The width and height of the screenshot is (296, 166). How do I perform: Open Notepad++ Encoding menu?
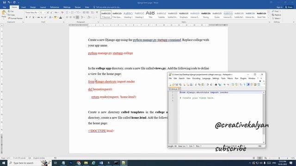click(x=196, y=78)
